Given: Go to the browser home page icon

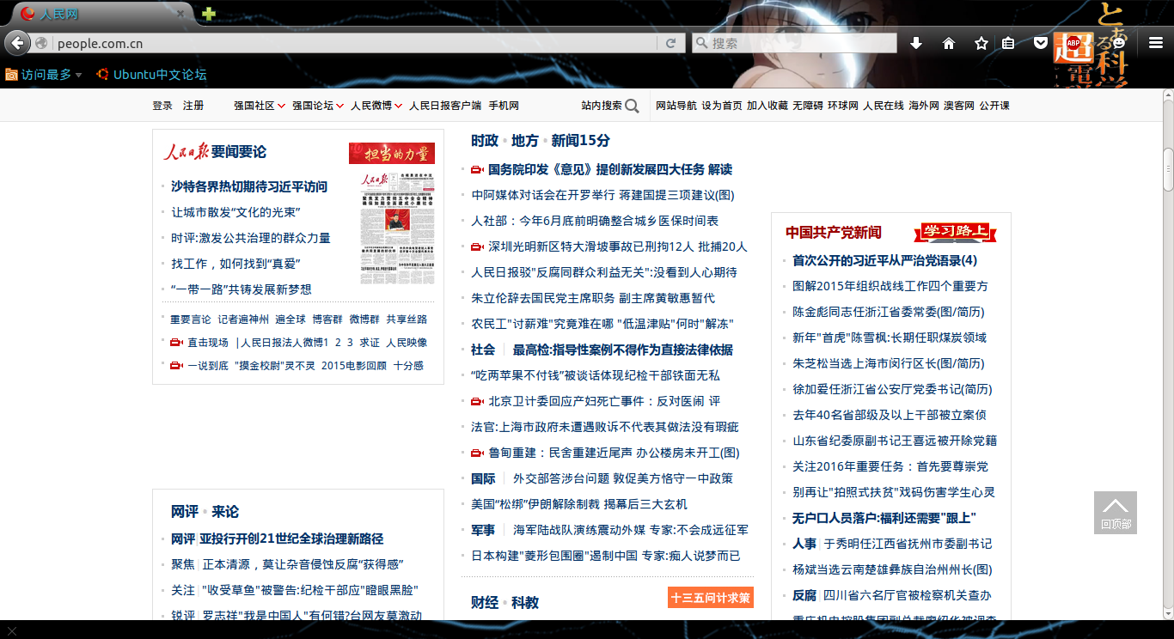Looking at the screenshot, I should pos(949,43).
